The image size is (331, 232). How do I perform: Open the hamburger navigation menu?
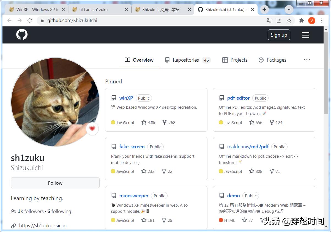[305, 35]
